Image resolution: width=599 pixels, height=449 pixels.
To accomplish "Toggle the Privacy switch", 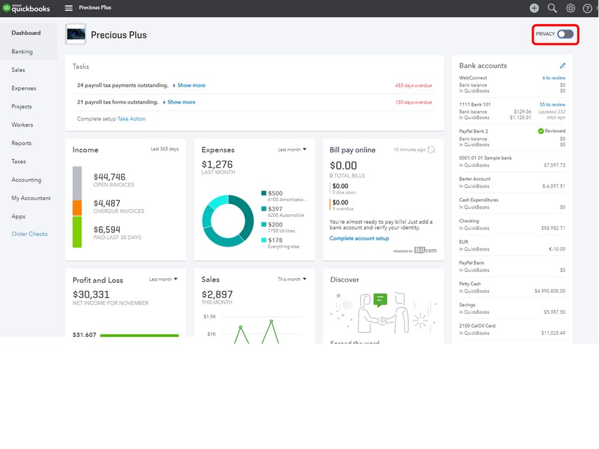I will [565, 34].
